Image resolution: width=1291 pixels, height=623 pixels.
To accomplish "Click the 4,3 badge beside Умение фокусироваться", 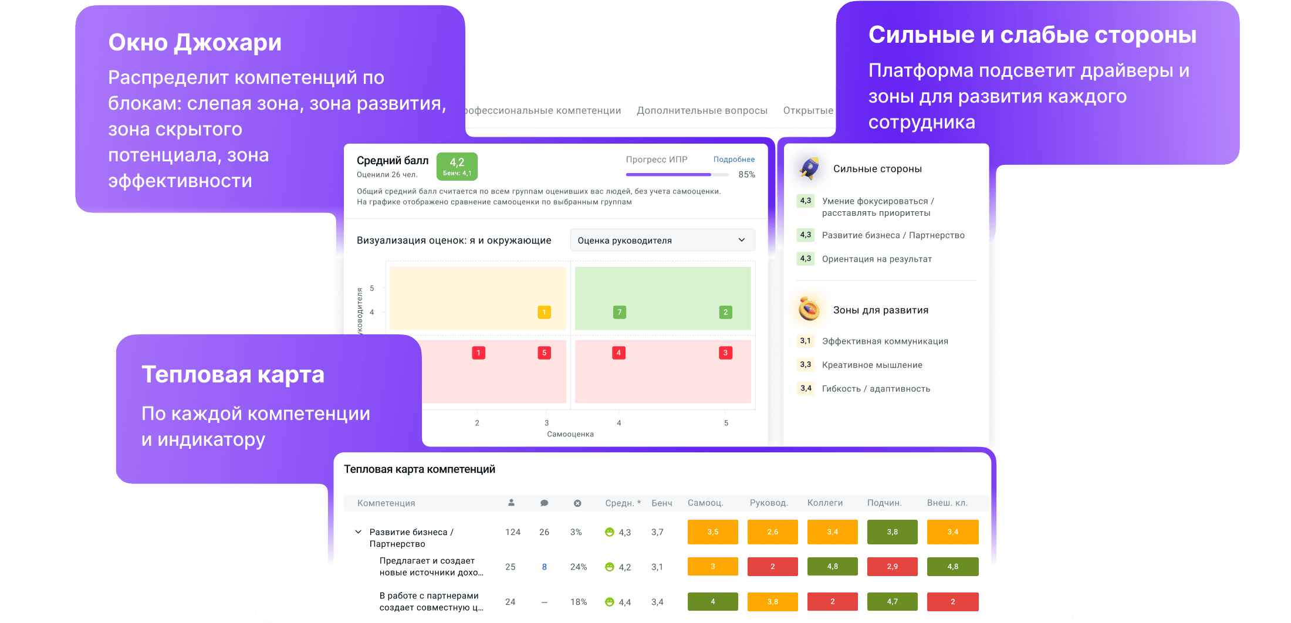I will tap(806, 201).
